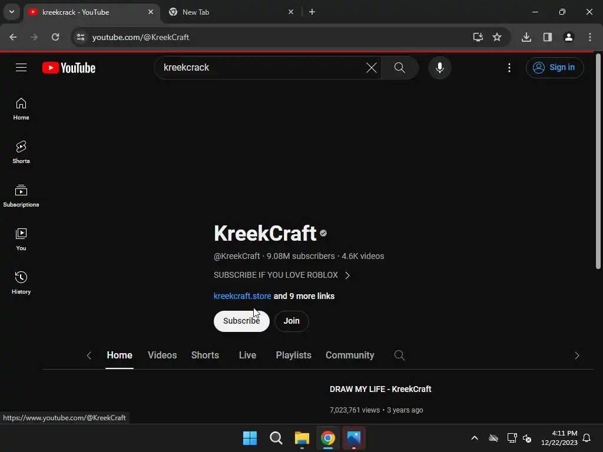View site information icon in address bar

pyautogui.click(x=80, y=37)
